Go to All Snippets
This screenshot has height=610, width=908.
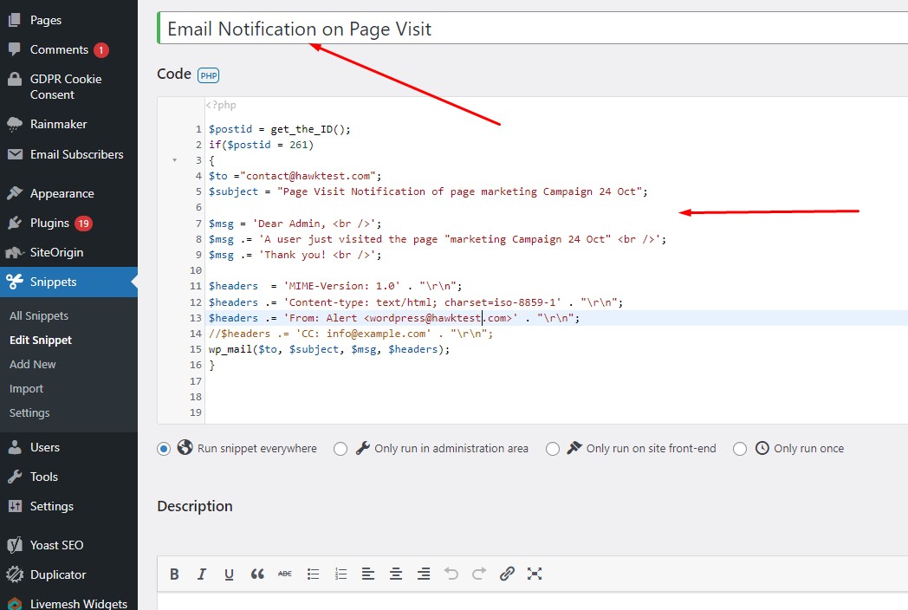click(x=39, y=316)
